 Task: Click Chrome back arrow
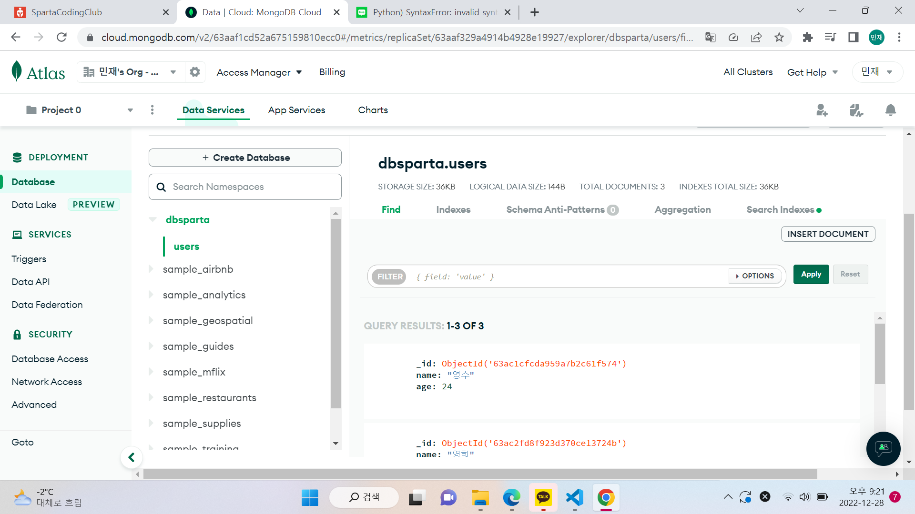coord(16,37)
